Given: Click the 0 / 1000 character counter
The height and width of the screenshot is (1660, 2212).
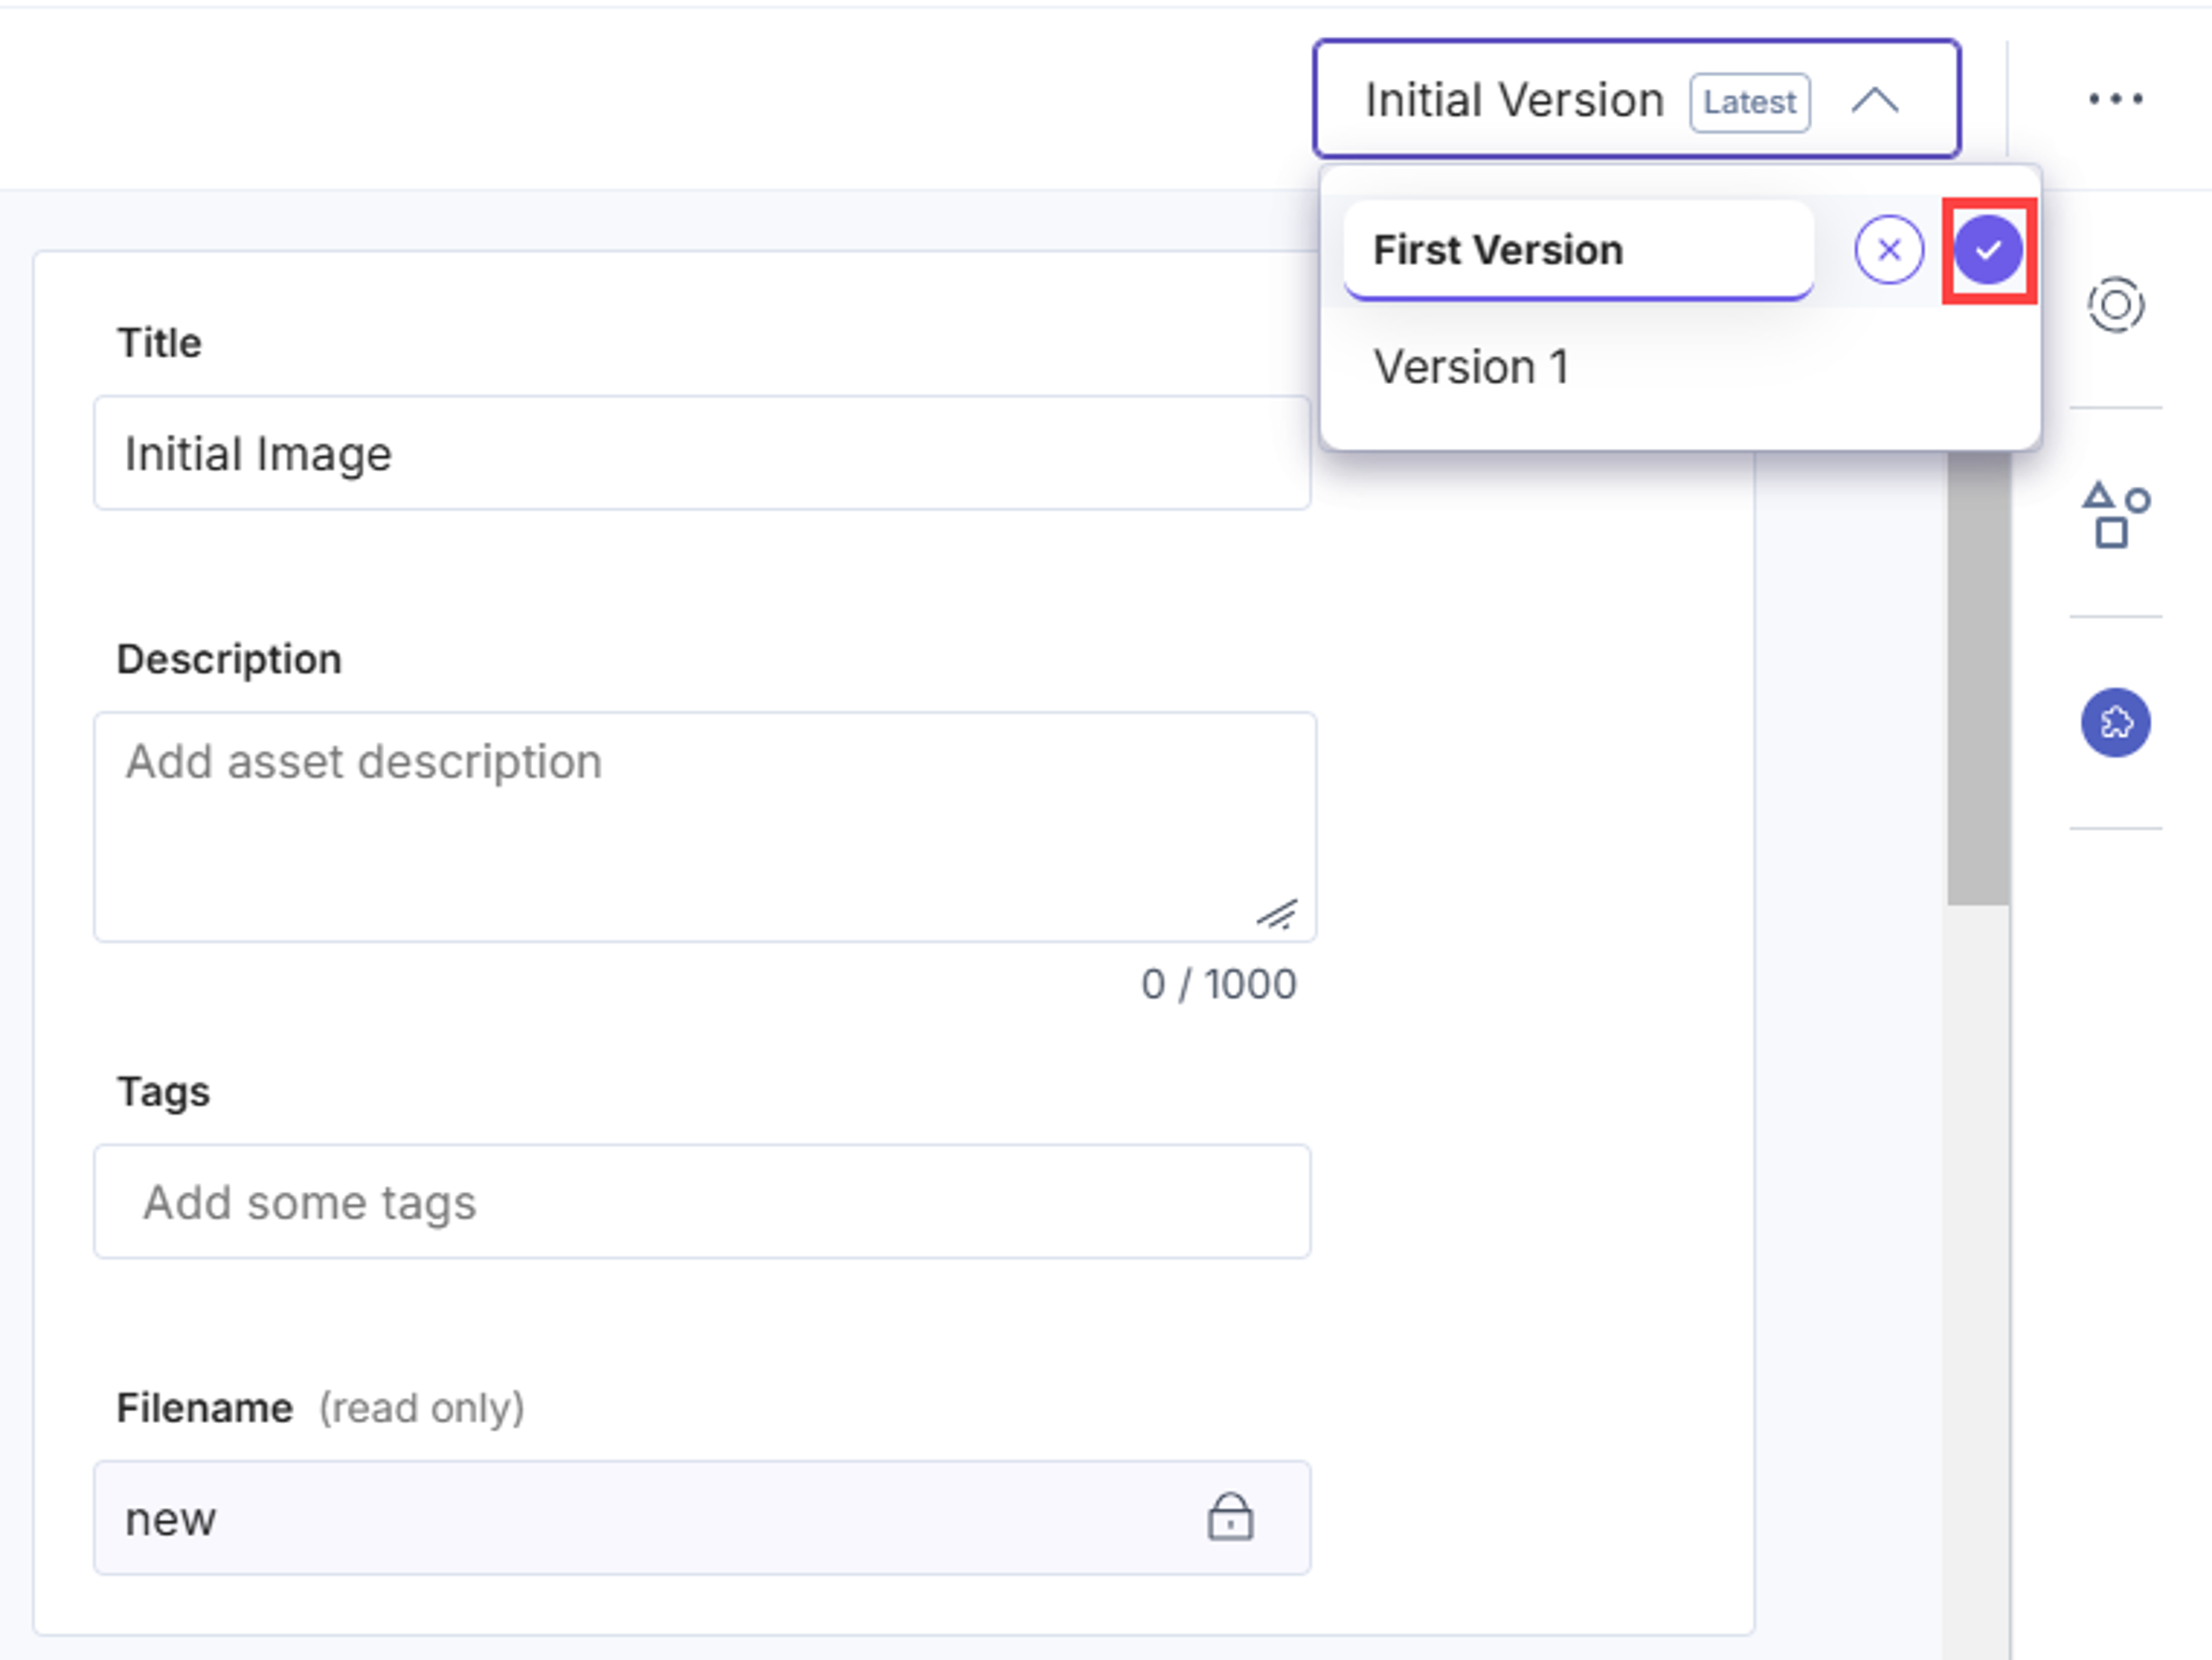Looking at the screenshot, I should (1219, 985).
